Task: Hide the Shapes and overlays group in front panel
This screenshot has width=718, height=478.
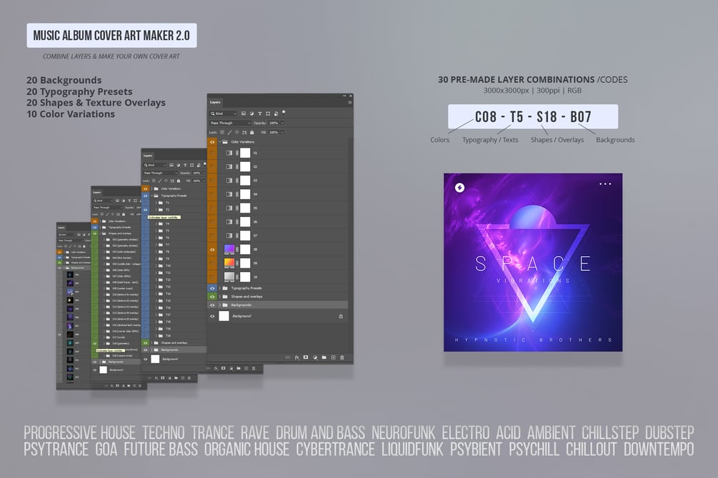Action: coord(212,296)
